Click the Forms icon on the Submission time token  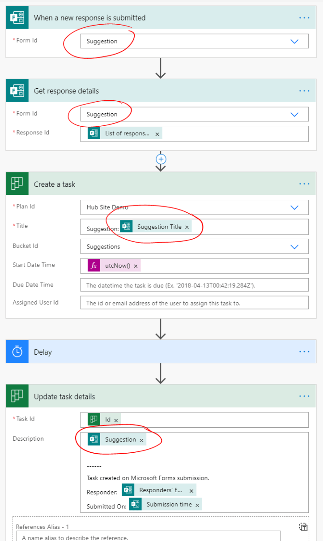pyautogui.click(x=135, y=504)
